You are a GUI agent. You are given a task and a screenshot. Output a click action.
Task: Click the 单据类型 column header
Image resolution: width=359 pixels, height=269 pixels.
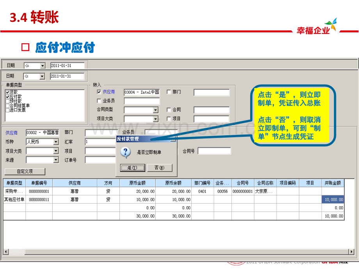(14, 183)
